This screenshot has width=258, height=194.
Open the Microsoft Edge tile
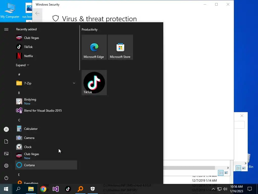(94, 47)
